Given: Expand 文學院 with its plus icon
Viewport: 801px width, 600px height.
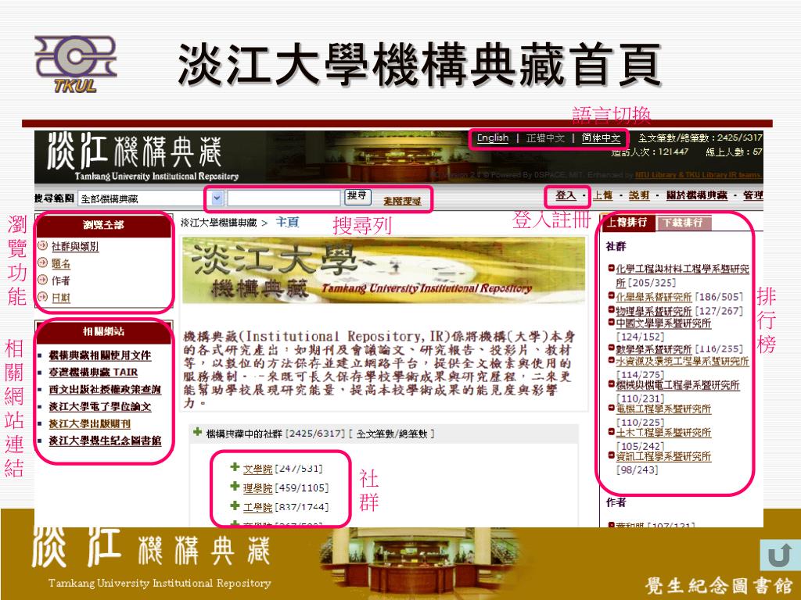Looking at the screenshot, I should [x=235, y=467].
